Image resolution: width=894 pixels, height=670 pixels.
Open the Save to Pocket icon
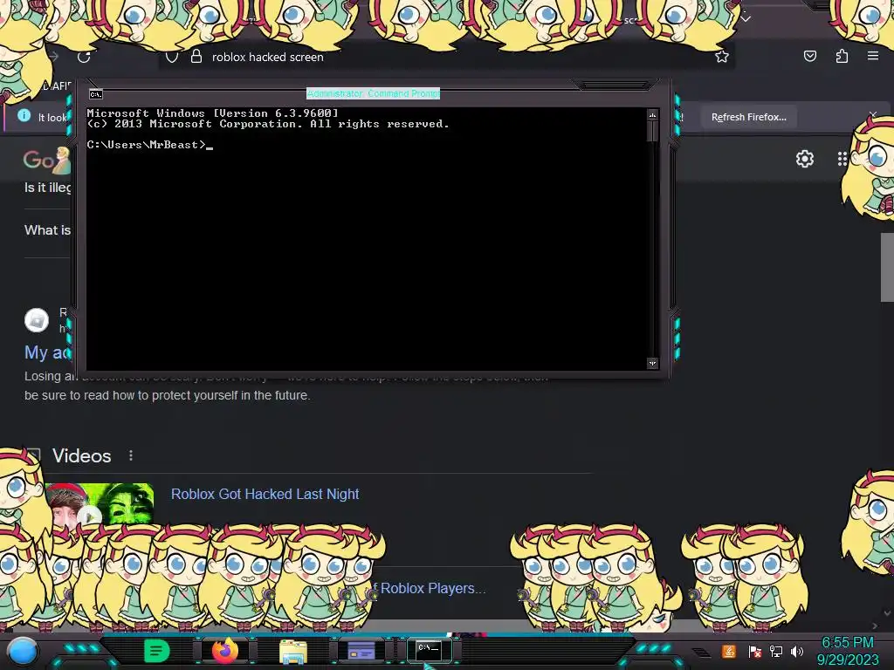[809, 56]
